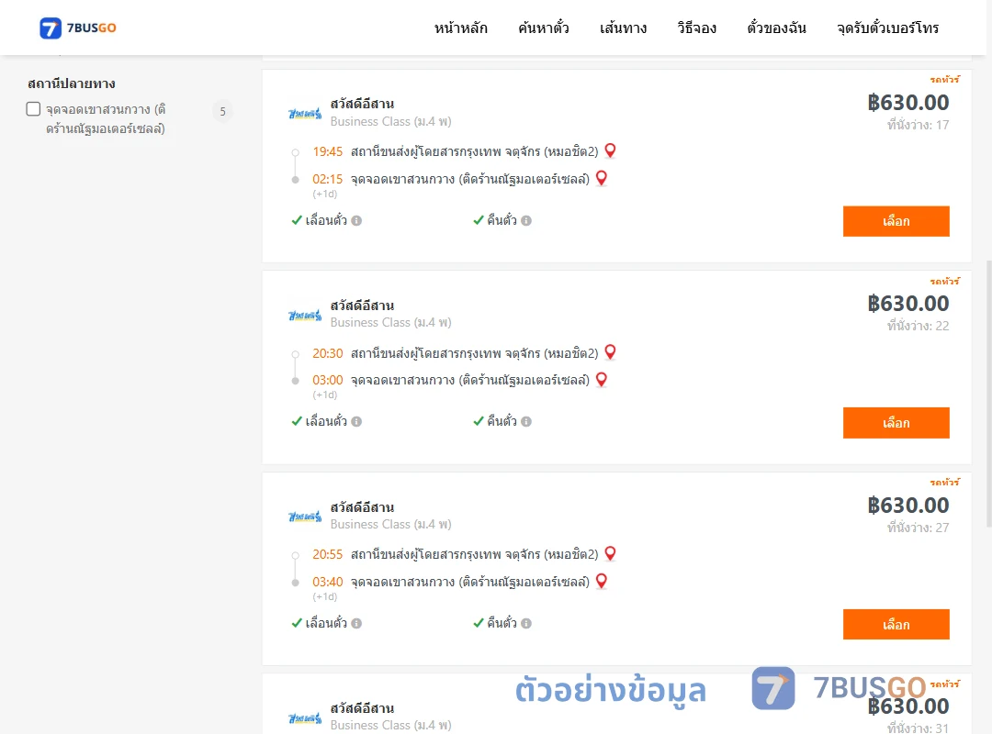This screenshot has width=992, height=734.
Task: Go to หน้าหลัก in the top menu
Action: [x=460, y=28]
